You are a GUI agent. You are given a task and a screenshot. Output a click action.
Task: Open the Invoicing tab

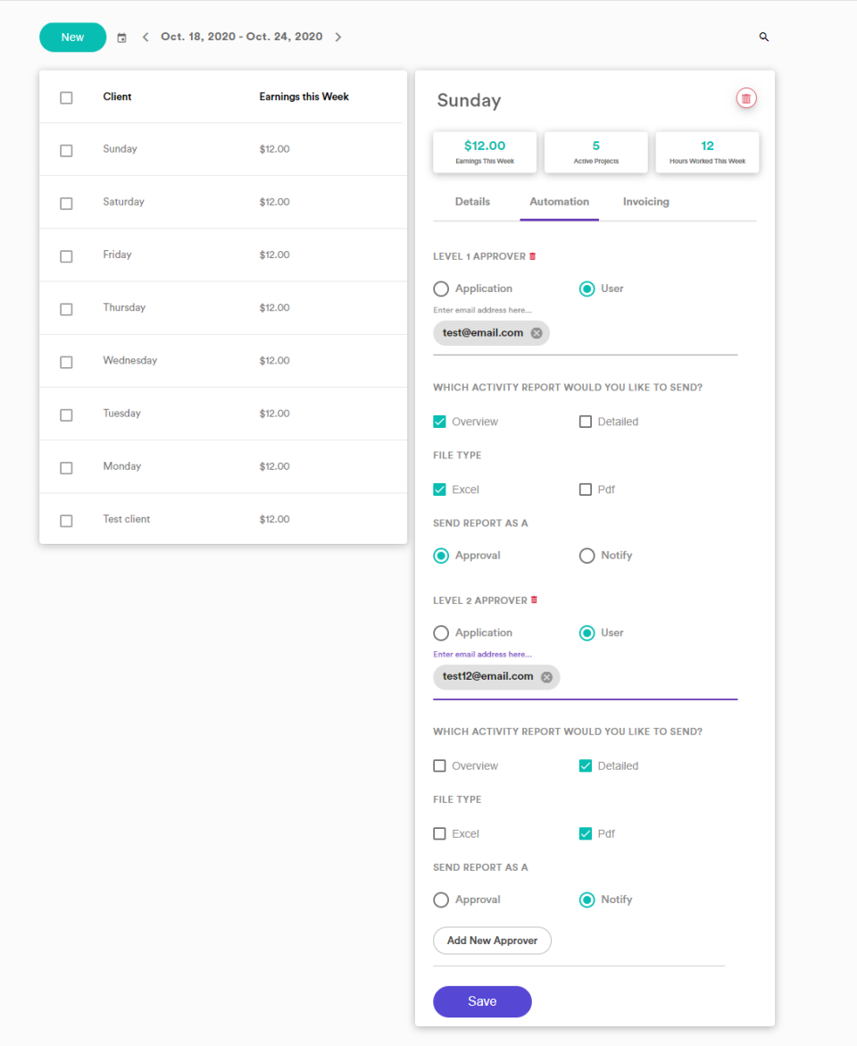(645, 201)
